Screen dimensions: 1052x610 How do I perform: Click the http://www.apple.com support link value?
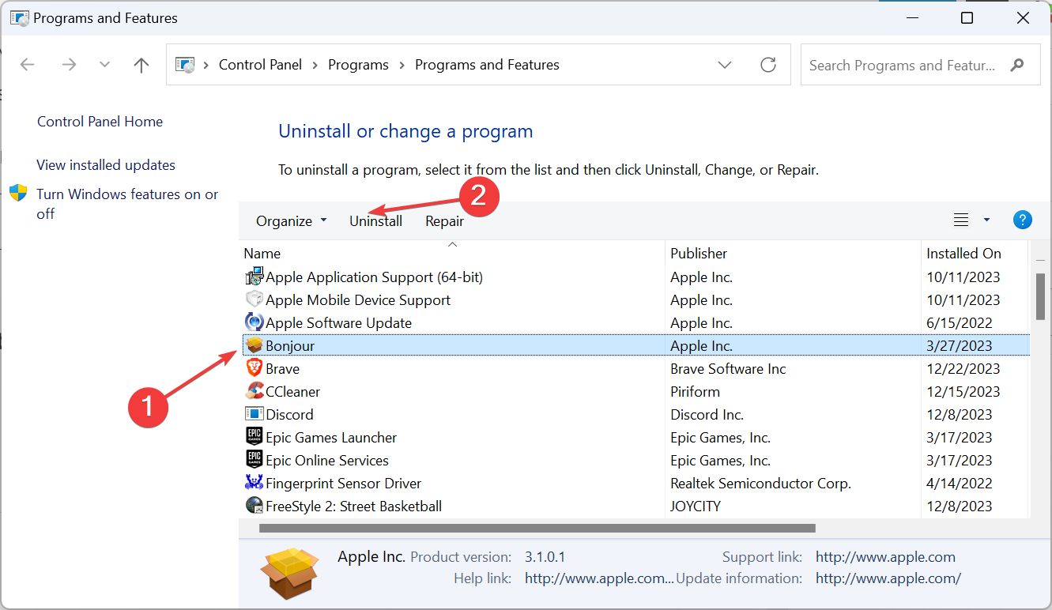tap(885, 557)
